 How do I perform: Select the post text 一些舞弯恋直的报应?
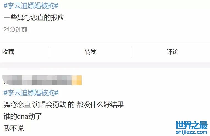pos(34,18)
